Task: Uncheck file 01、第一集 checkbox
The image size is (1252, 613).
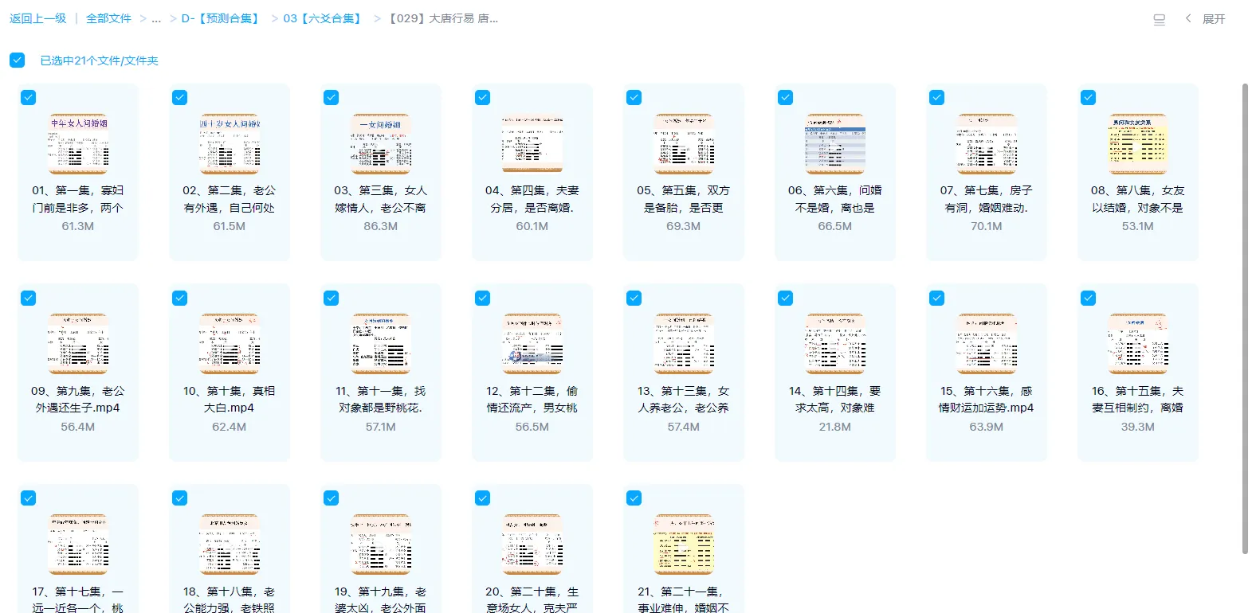Action: coord(29,97)
